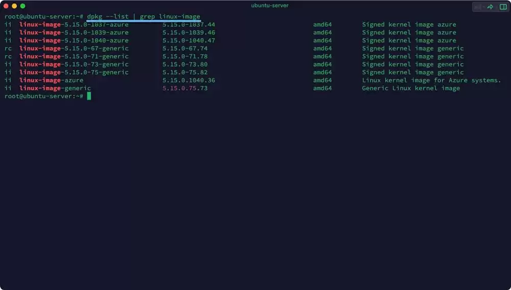Close the ubuntu-server terminal window

6,6
